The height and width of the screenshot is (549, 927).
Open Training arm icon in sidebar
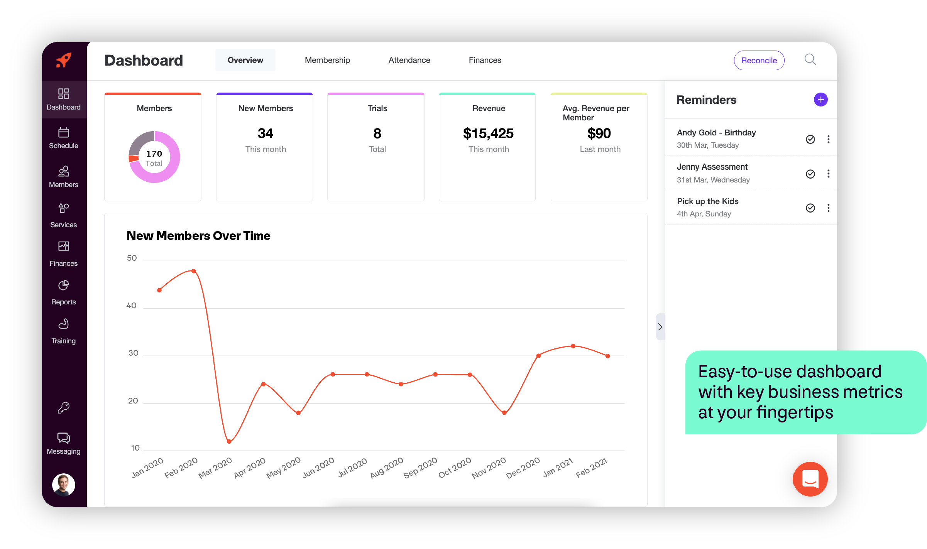click(x=64, y=324)
